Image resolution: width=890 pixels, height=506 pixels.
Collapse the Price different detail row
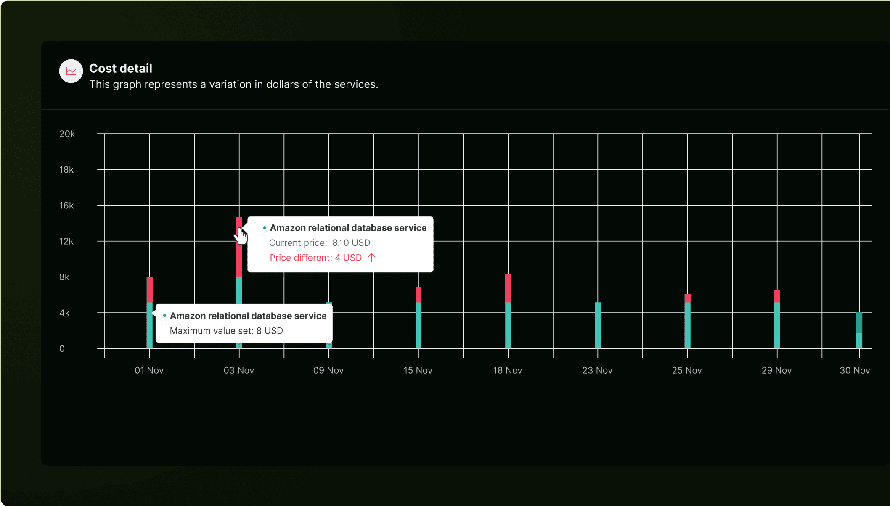[315, 257]
